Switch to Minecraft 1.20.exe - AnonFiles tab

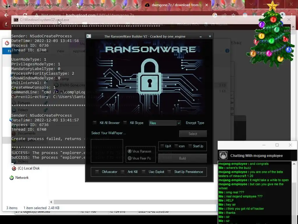coord(36,5)
